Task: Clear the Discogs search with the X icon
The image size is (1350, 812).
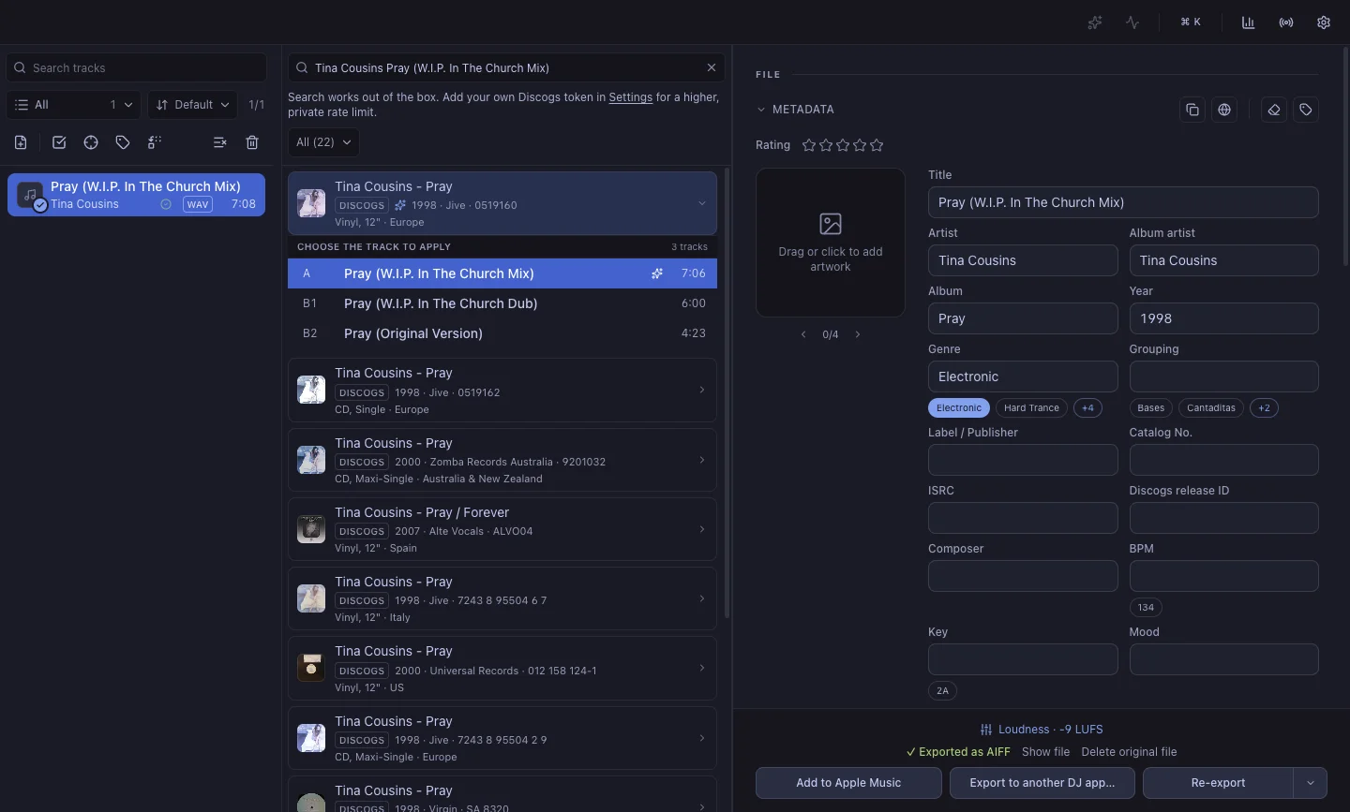Action: click(x=712, y=67)
